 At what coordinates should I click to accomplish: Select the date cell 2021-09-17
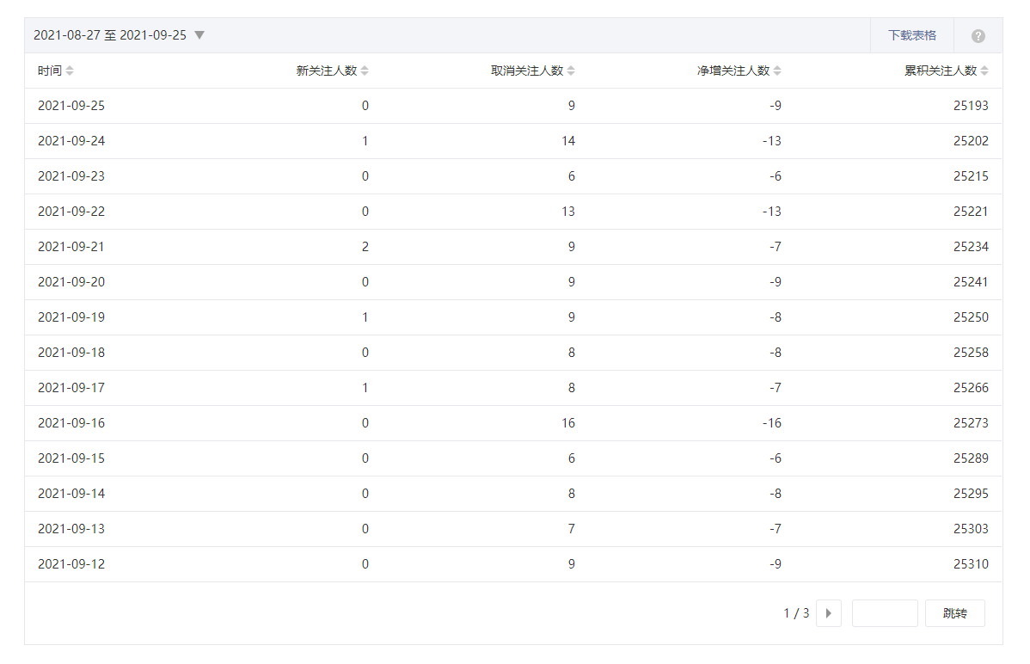(71, 388)
